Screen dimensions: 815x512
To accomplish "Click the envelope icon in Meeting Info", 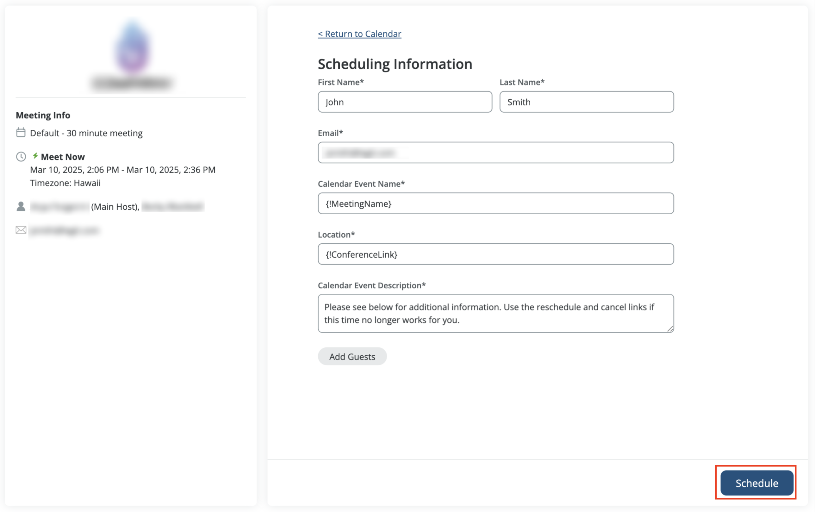I will tap(21, 230).
